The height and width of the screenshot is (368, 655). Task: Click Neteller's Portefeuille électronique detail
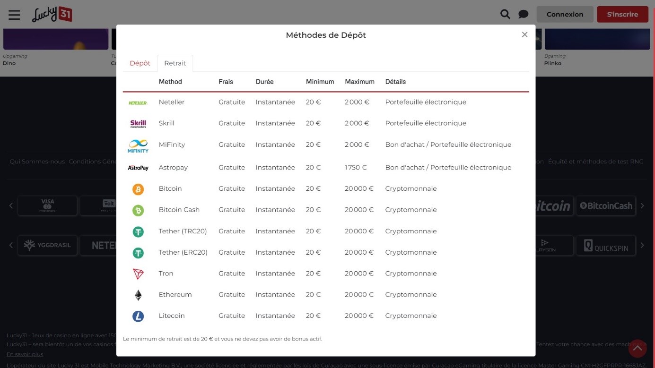(426, 102)
